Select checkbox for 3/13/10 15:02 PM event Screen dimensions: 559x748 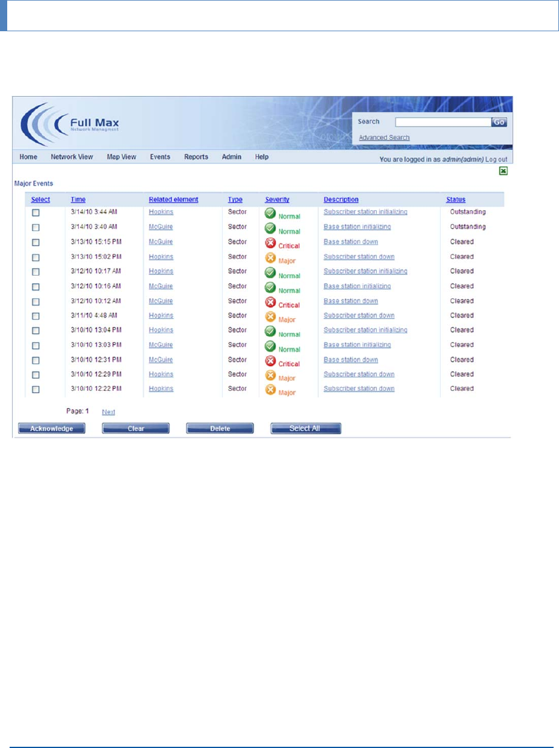tap(35, 257)
